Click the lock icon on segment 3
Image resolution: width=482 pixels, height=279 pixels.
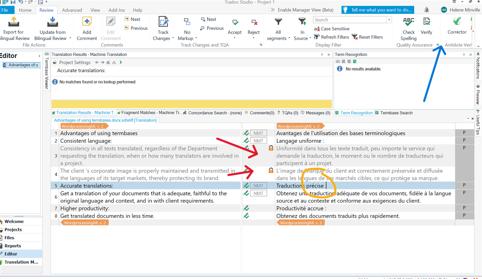(x=271, y=148)
